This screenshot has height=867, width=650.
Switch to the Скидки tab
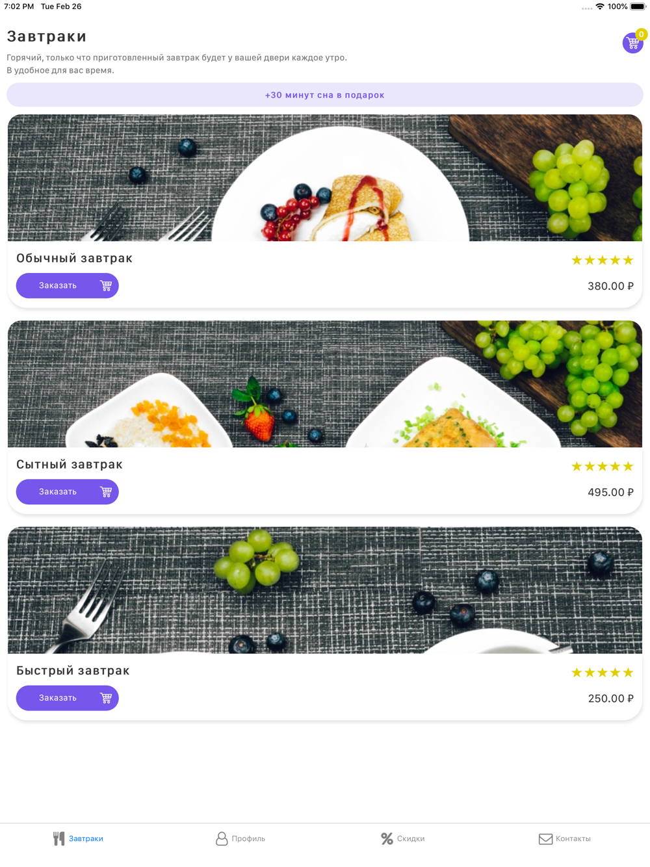pos(403,838)
